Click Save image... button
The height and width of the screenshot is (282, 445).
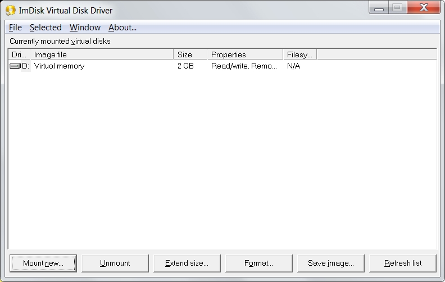(331, 263)
